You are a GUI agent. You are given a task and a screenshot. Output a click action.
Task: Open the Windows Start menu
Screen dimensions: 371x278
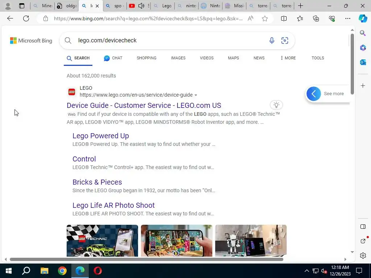[9, 271]
